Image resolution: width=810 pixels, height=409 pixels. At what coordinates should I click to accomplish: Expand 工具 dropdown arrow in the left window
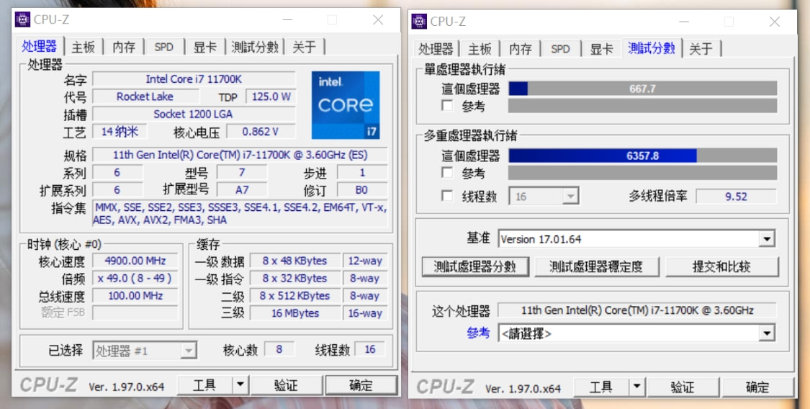click(x=240, y=385)
